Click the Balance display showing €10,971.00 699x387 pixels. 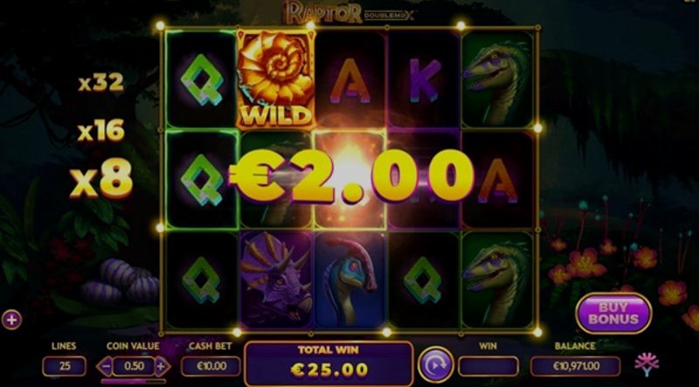[575, 366]
